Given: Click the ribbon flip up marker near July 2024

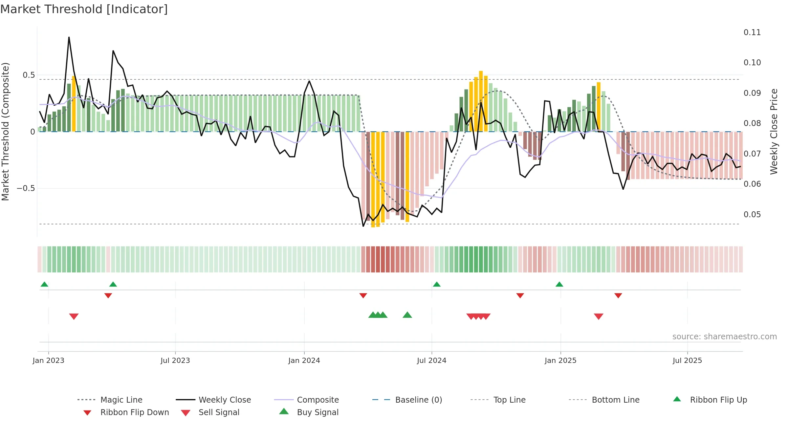Looking at the screenshot, I should coord(437,284).
